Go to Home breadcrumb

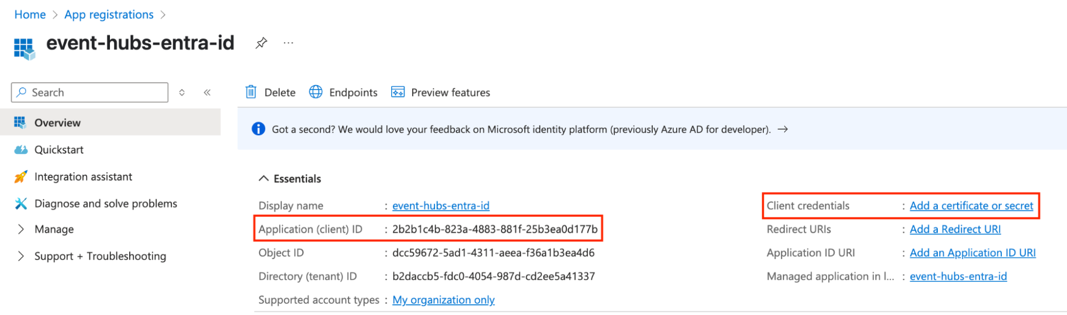(30, 14)
